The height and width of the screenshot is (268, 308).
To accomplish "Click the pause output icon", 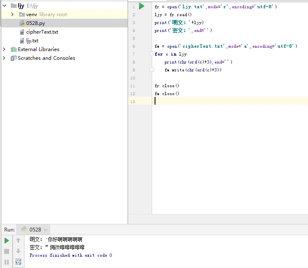I will [7, 262].
